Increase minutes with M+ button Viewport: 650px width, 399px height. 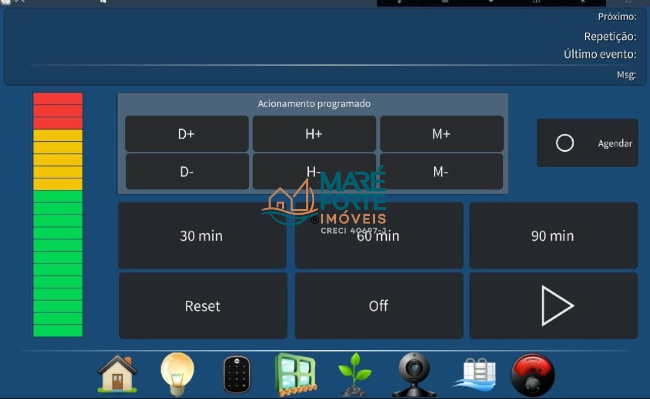pyautogui.click(x=441, y=134)
